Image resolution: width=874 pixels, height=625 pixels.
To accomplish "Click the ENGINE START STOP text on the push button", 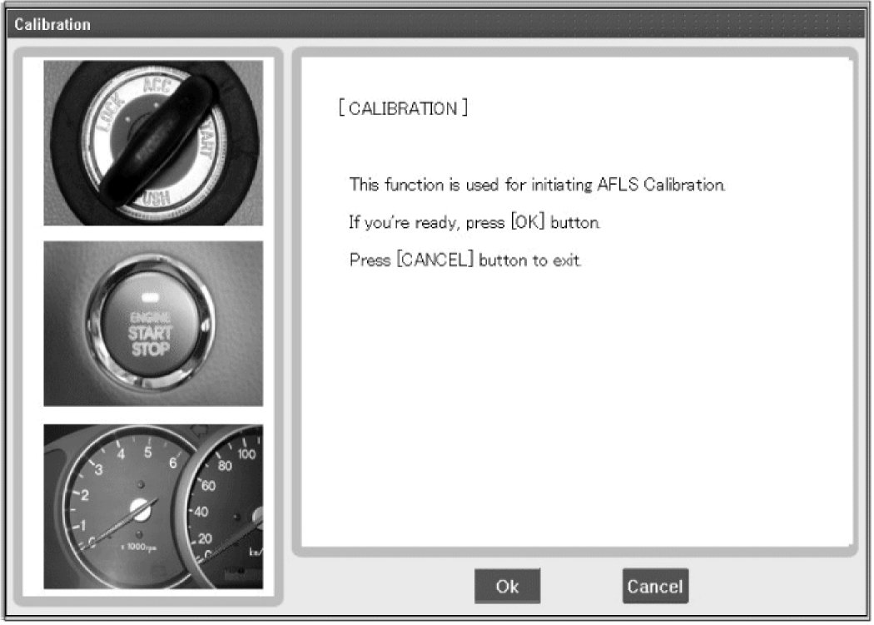I will (x=151, y=333).
